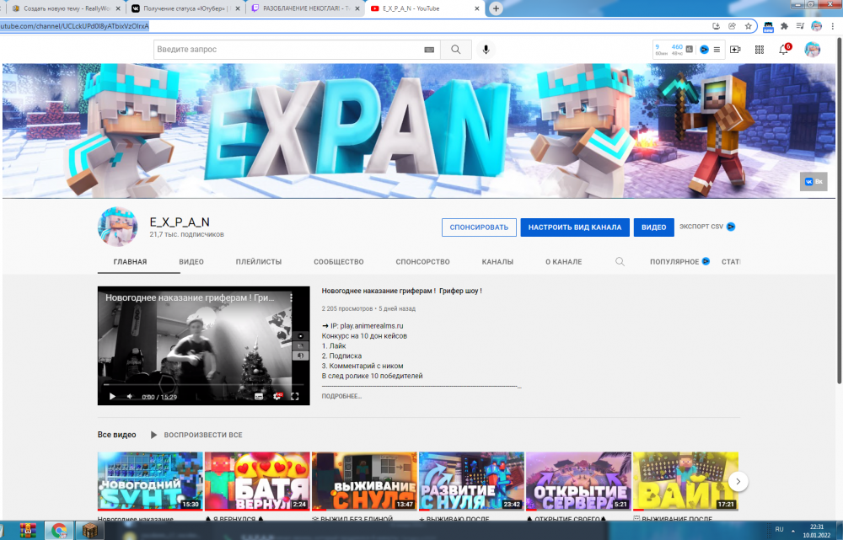Open YouTube account avatar menu

813,50
